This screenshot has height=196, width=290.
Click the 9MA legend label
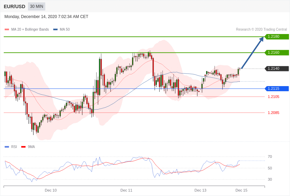point(31,147)
